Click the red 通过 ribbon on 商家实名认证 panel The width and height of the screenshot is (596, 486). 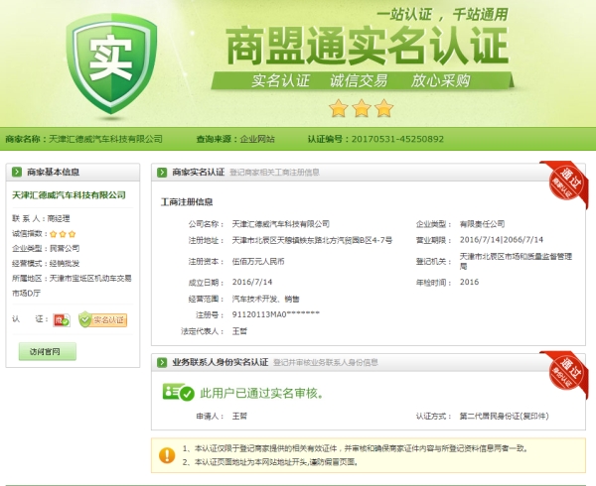click(566, 179)
